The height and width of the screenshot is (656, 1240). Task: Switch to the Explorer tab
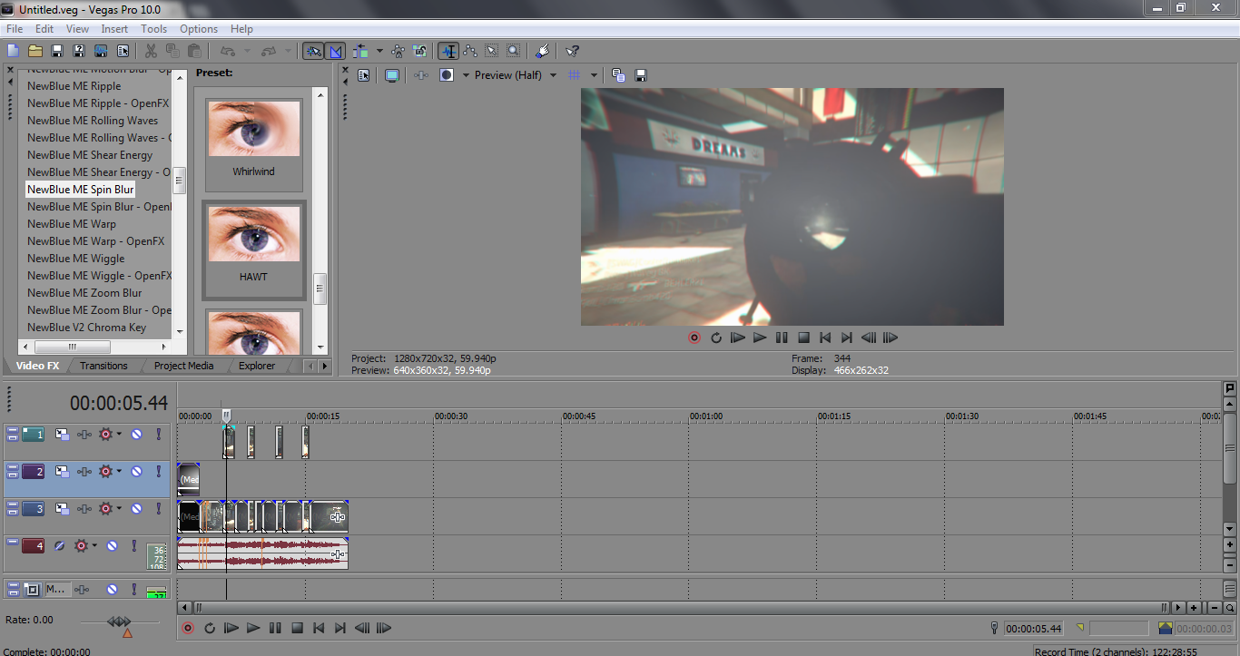click(258, 366)
